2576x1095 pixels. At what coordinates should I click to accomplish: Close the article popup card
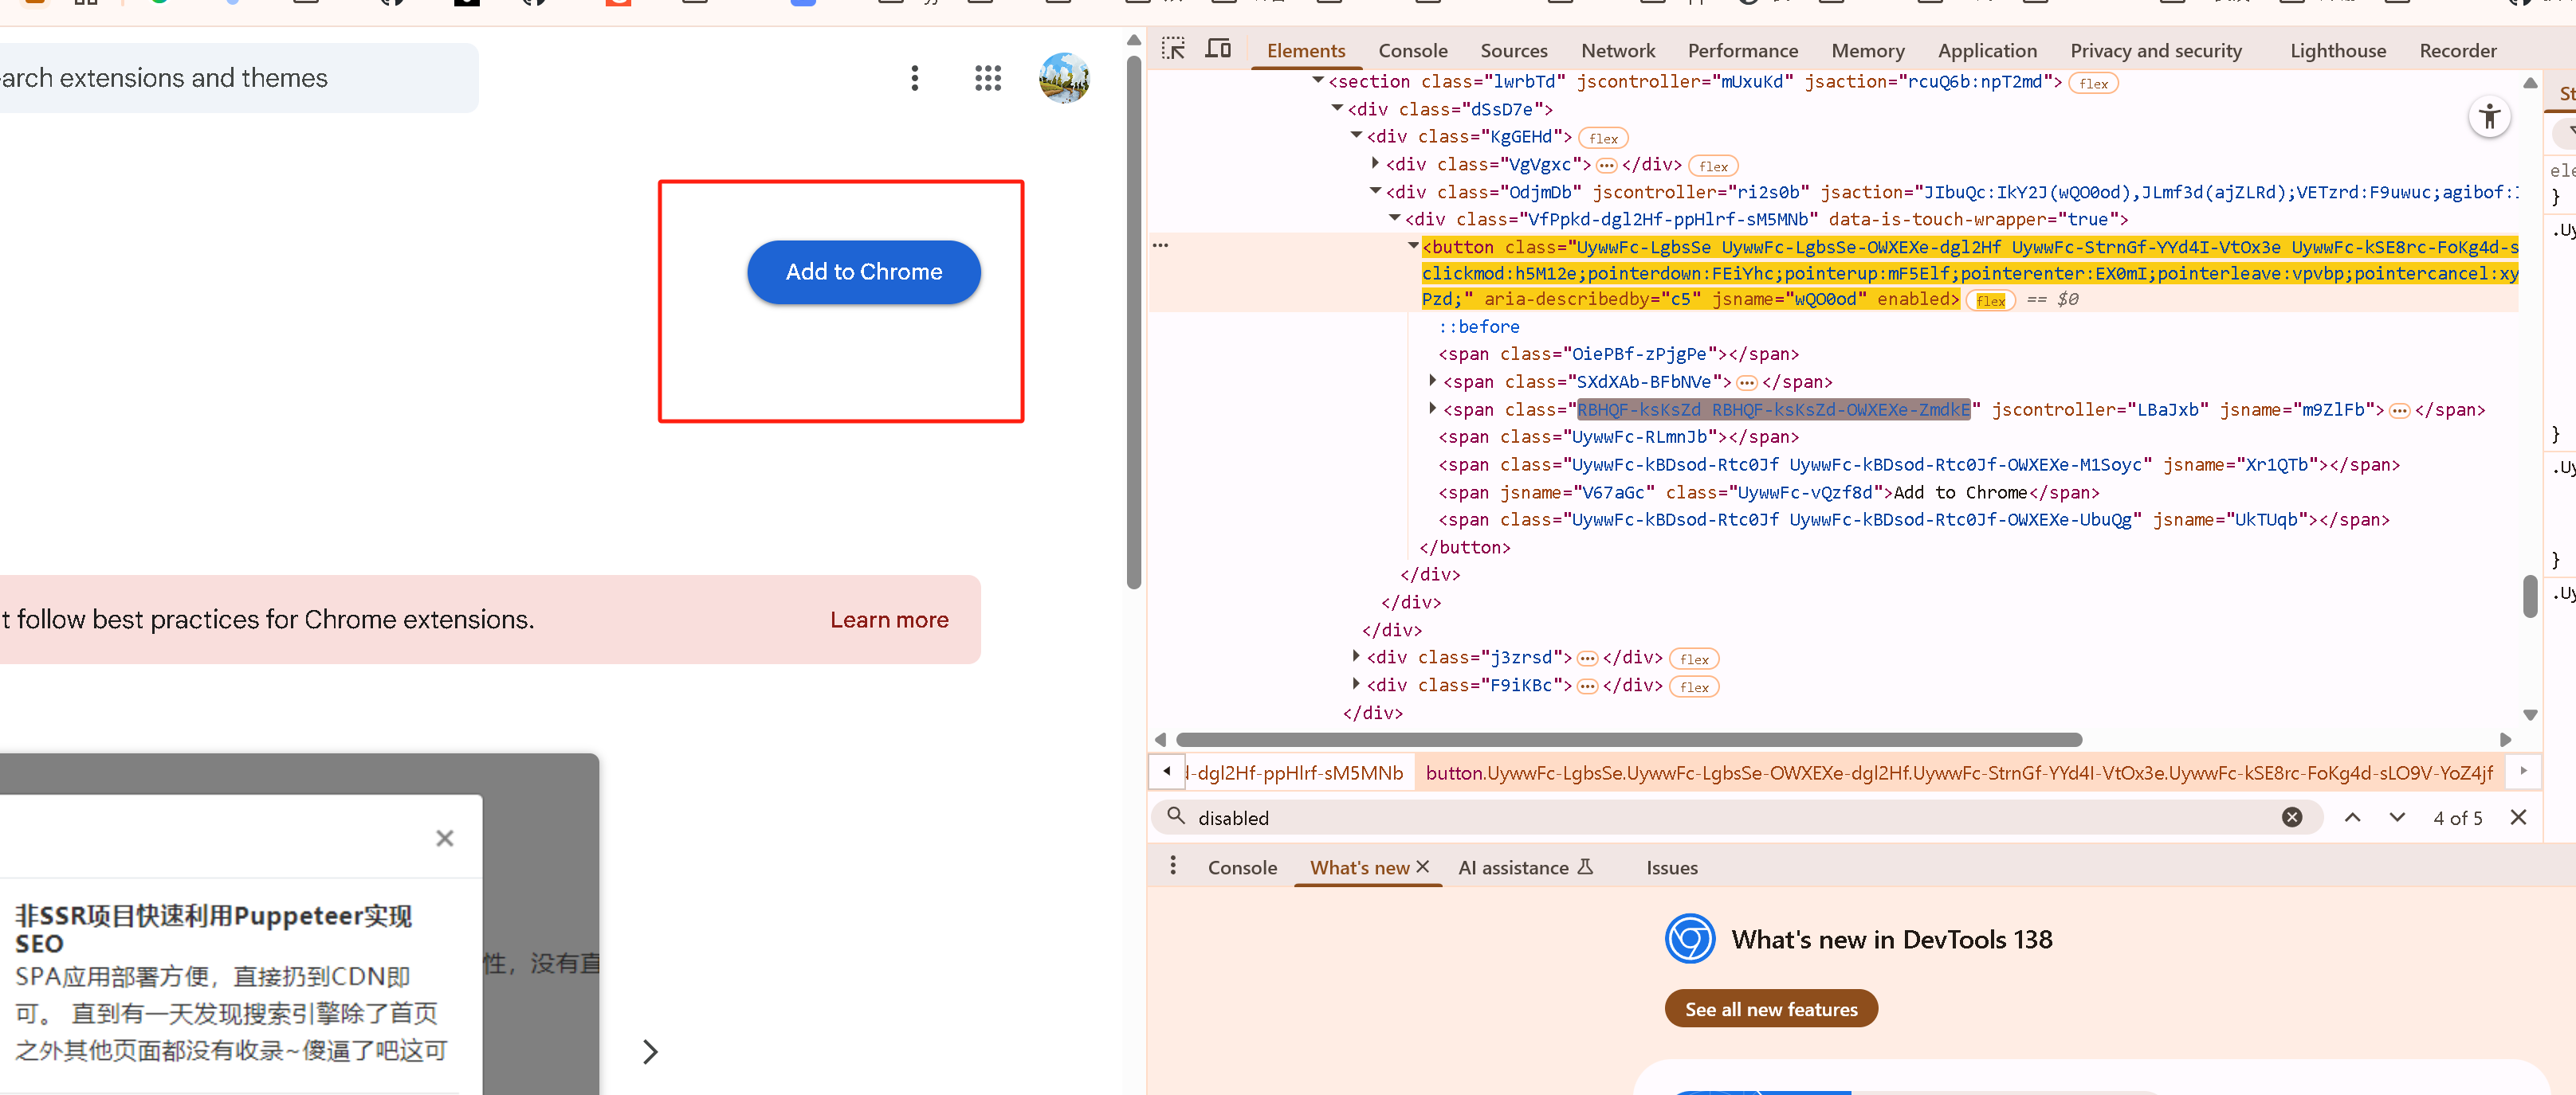point(445,839)
